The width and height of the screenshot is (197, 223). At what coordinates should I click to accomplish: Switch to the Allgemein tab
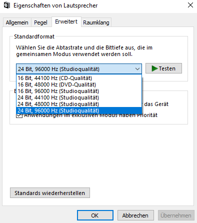pyautogui.click(x=17, y=22)
